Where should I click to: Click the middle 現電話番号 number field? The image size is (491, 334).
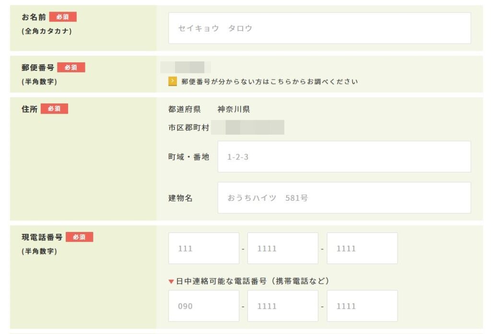282,248
